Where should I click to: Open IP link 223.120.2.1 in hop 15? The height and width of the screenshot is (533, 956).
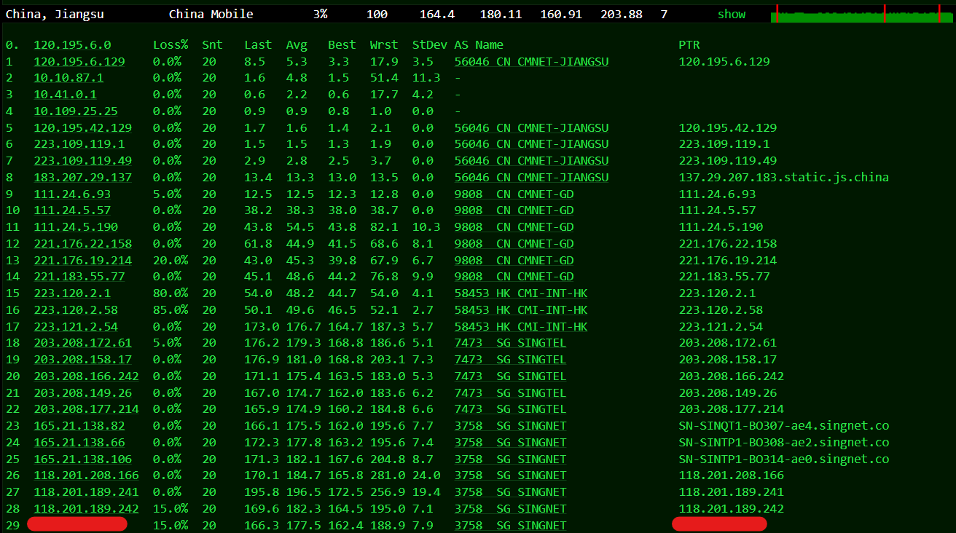[x=72, y=293]
